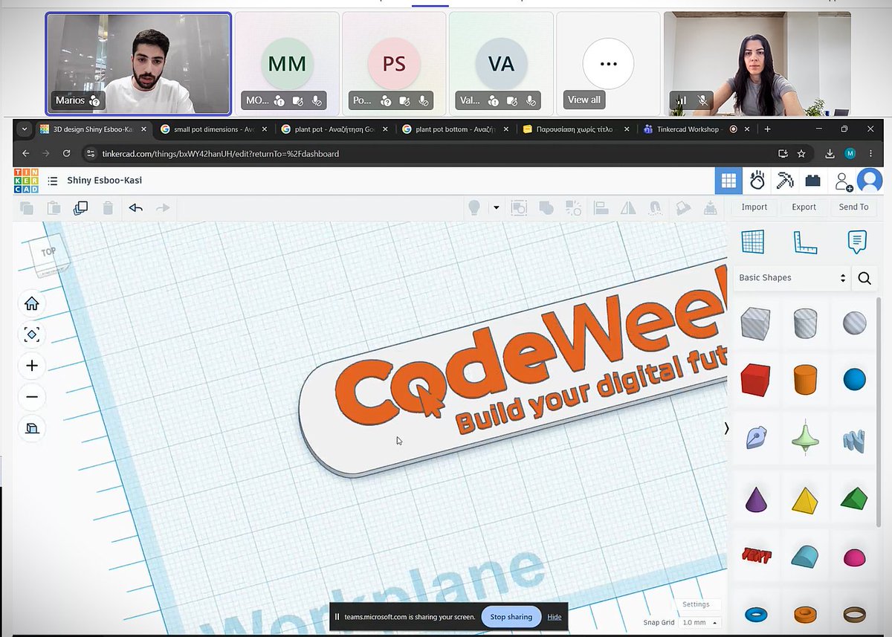Zoom in with the plus button
This screenshot has width=892, height=637.
tap(32, 366)
